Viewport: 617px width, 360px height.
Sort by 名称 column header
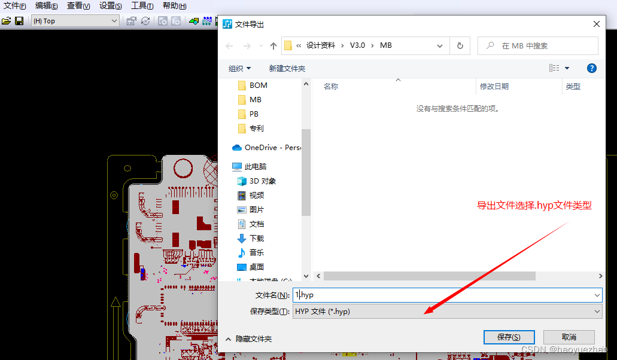click(330, 87)
